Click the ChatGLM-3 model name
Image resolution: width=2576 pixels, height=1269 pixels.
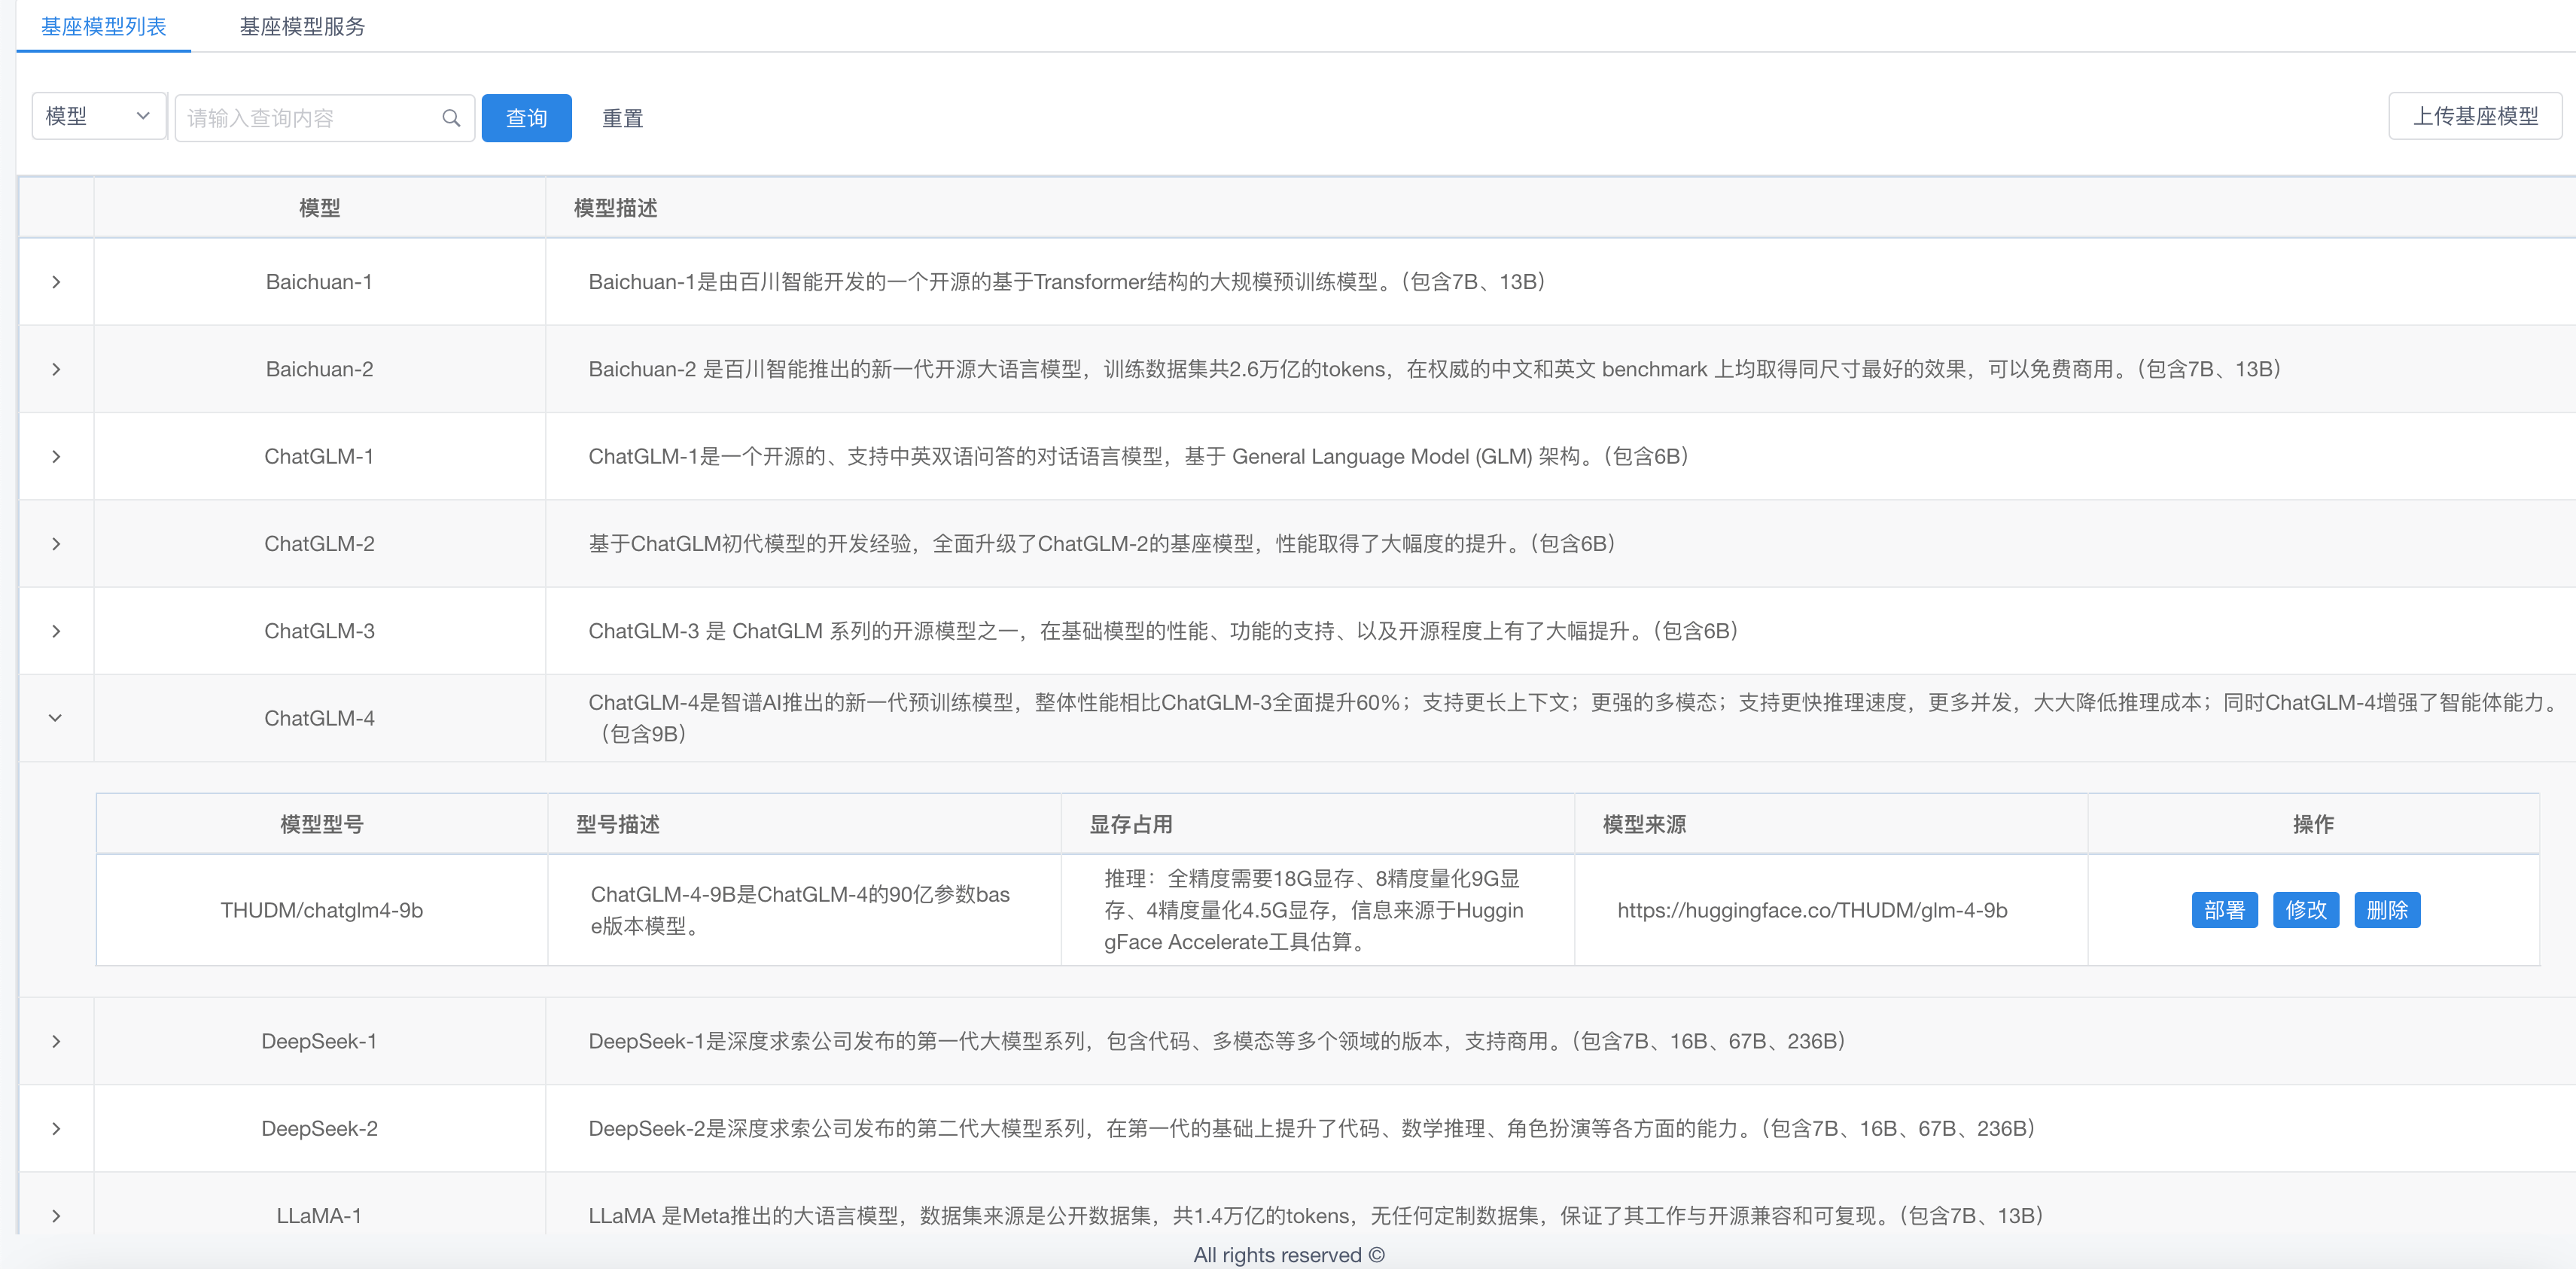coord(319,631)
